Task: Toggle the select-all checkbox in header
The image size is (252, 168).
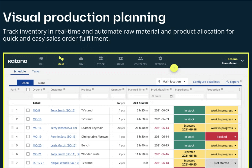Action: click(28, 90)
